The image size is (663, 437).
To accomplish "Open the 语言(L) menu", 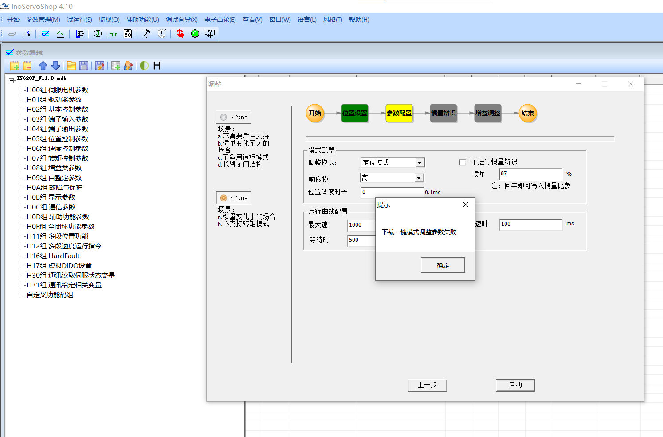I will pos(307,20).
